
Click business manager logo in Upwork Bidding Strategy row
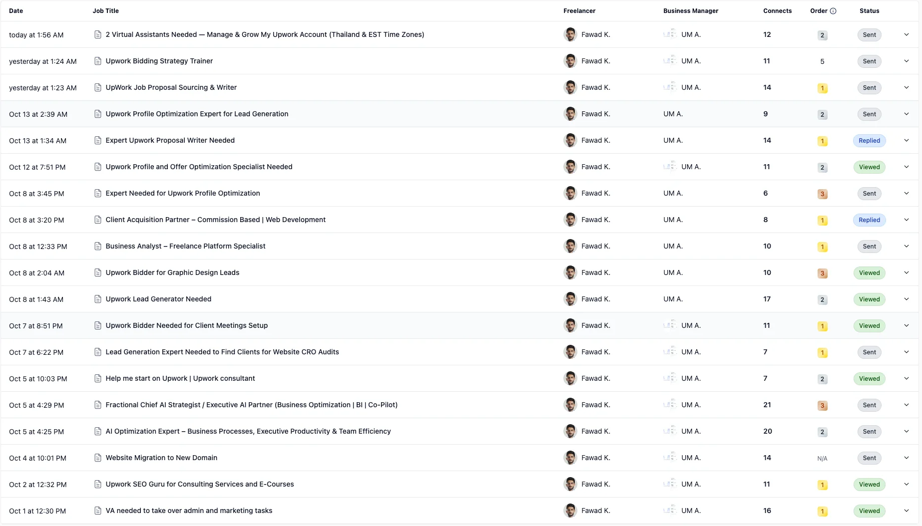pyautogui.click(x=670, y=61)
